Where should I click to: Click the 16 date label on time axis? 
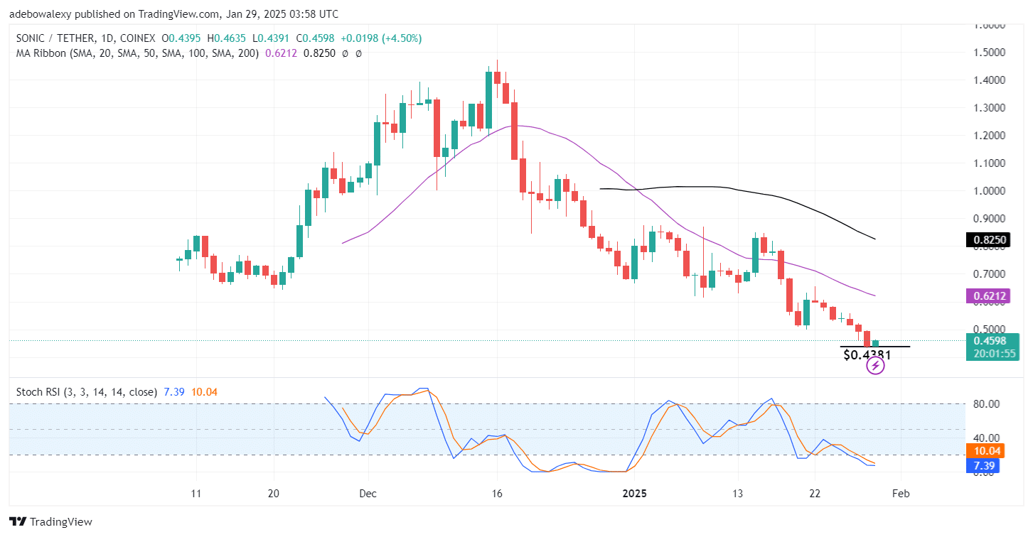pyautogui.click(x=497, y=494)
